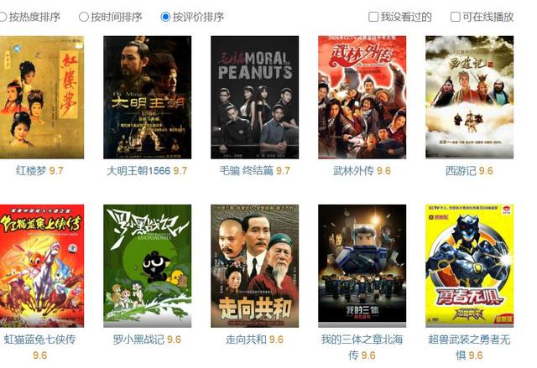Open the 走向共和 title link

pyautogui.click(x=246, y=339)
